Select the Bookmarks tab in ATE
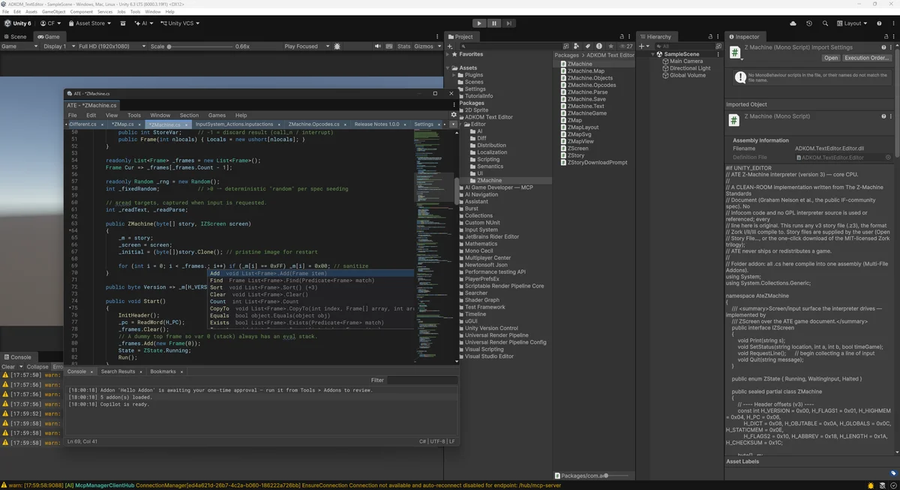900x490 pixels. pyautogui.click(x=163, y=371)
